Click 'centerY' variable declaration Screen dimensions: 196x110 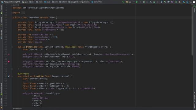42,86
